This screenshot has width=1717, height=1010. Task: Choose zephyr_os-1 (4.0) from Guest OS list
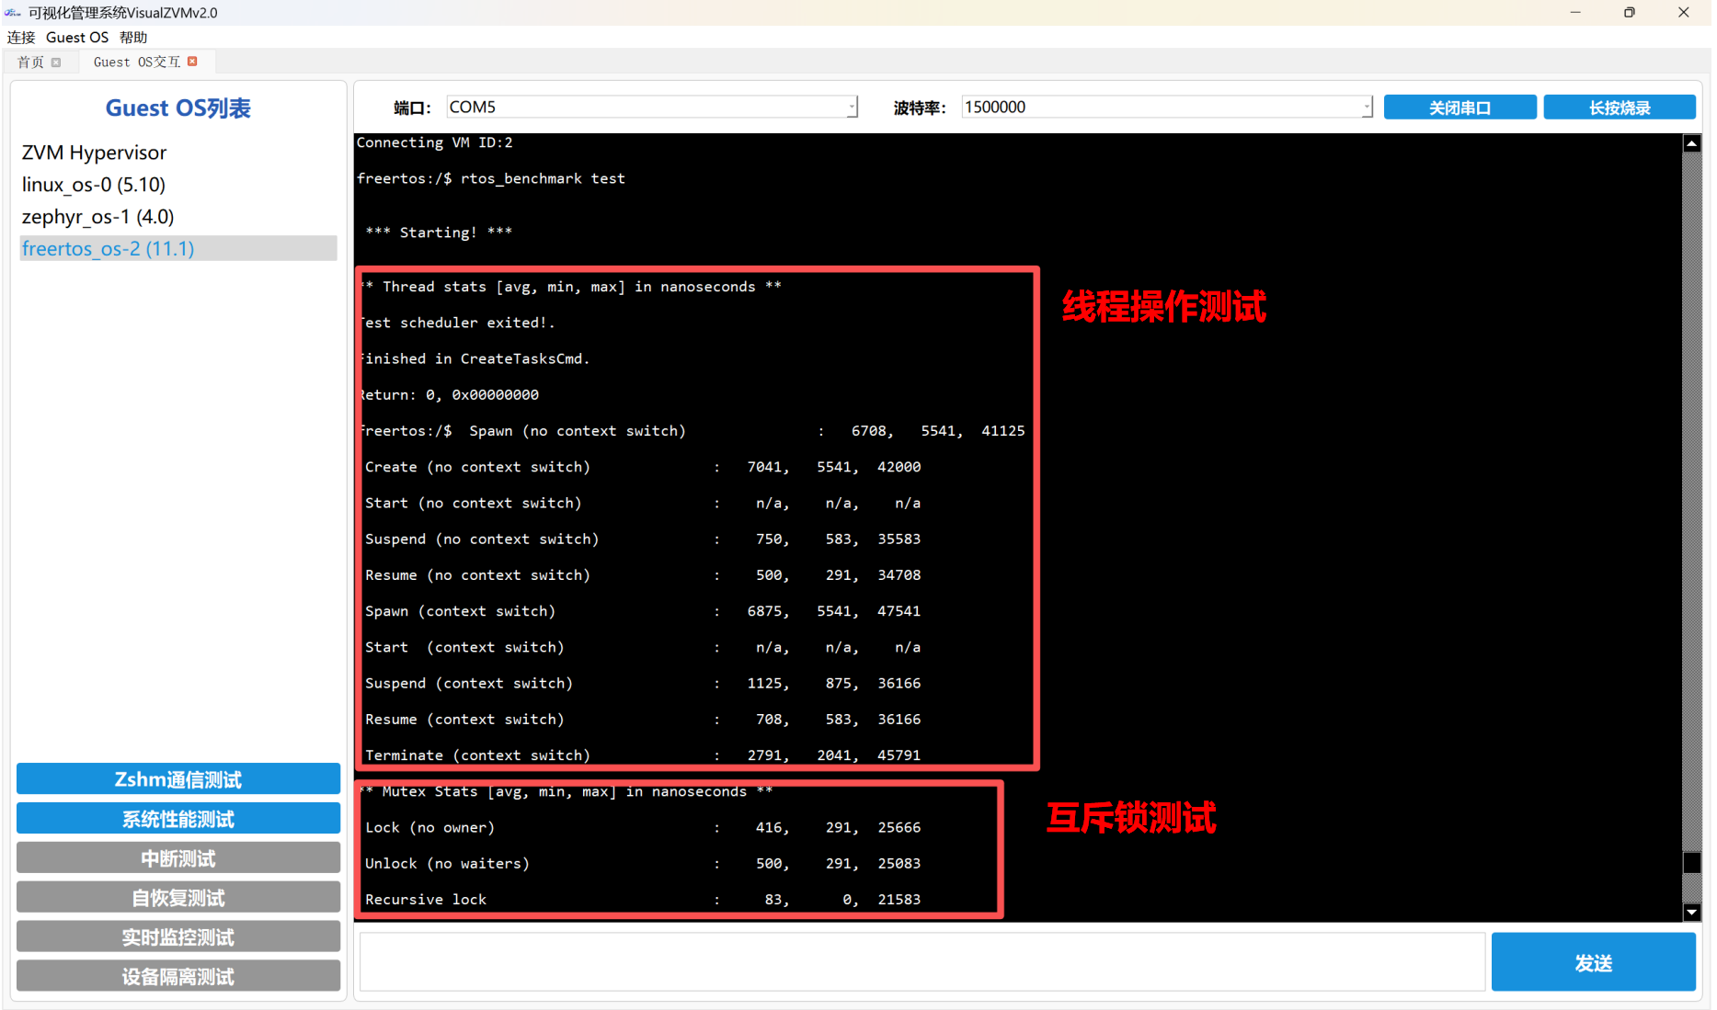[98, 217]
